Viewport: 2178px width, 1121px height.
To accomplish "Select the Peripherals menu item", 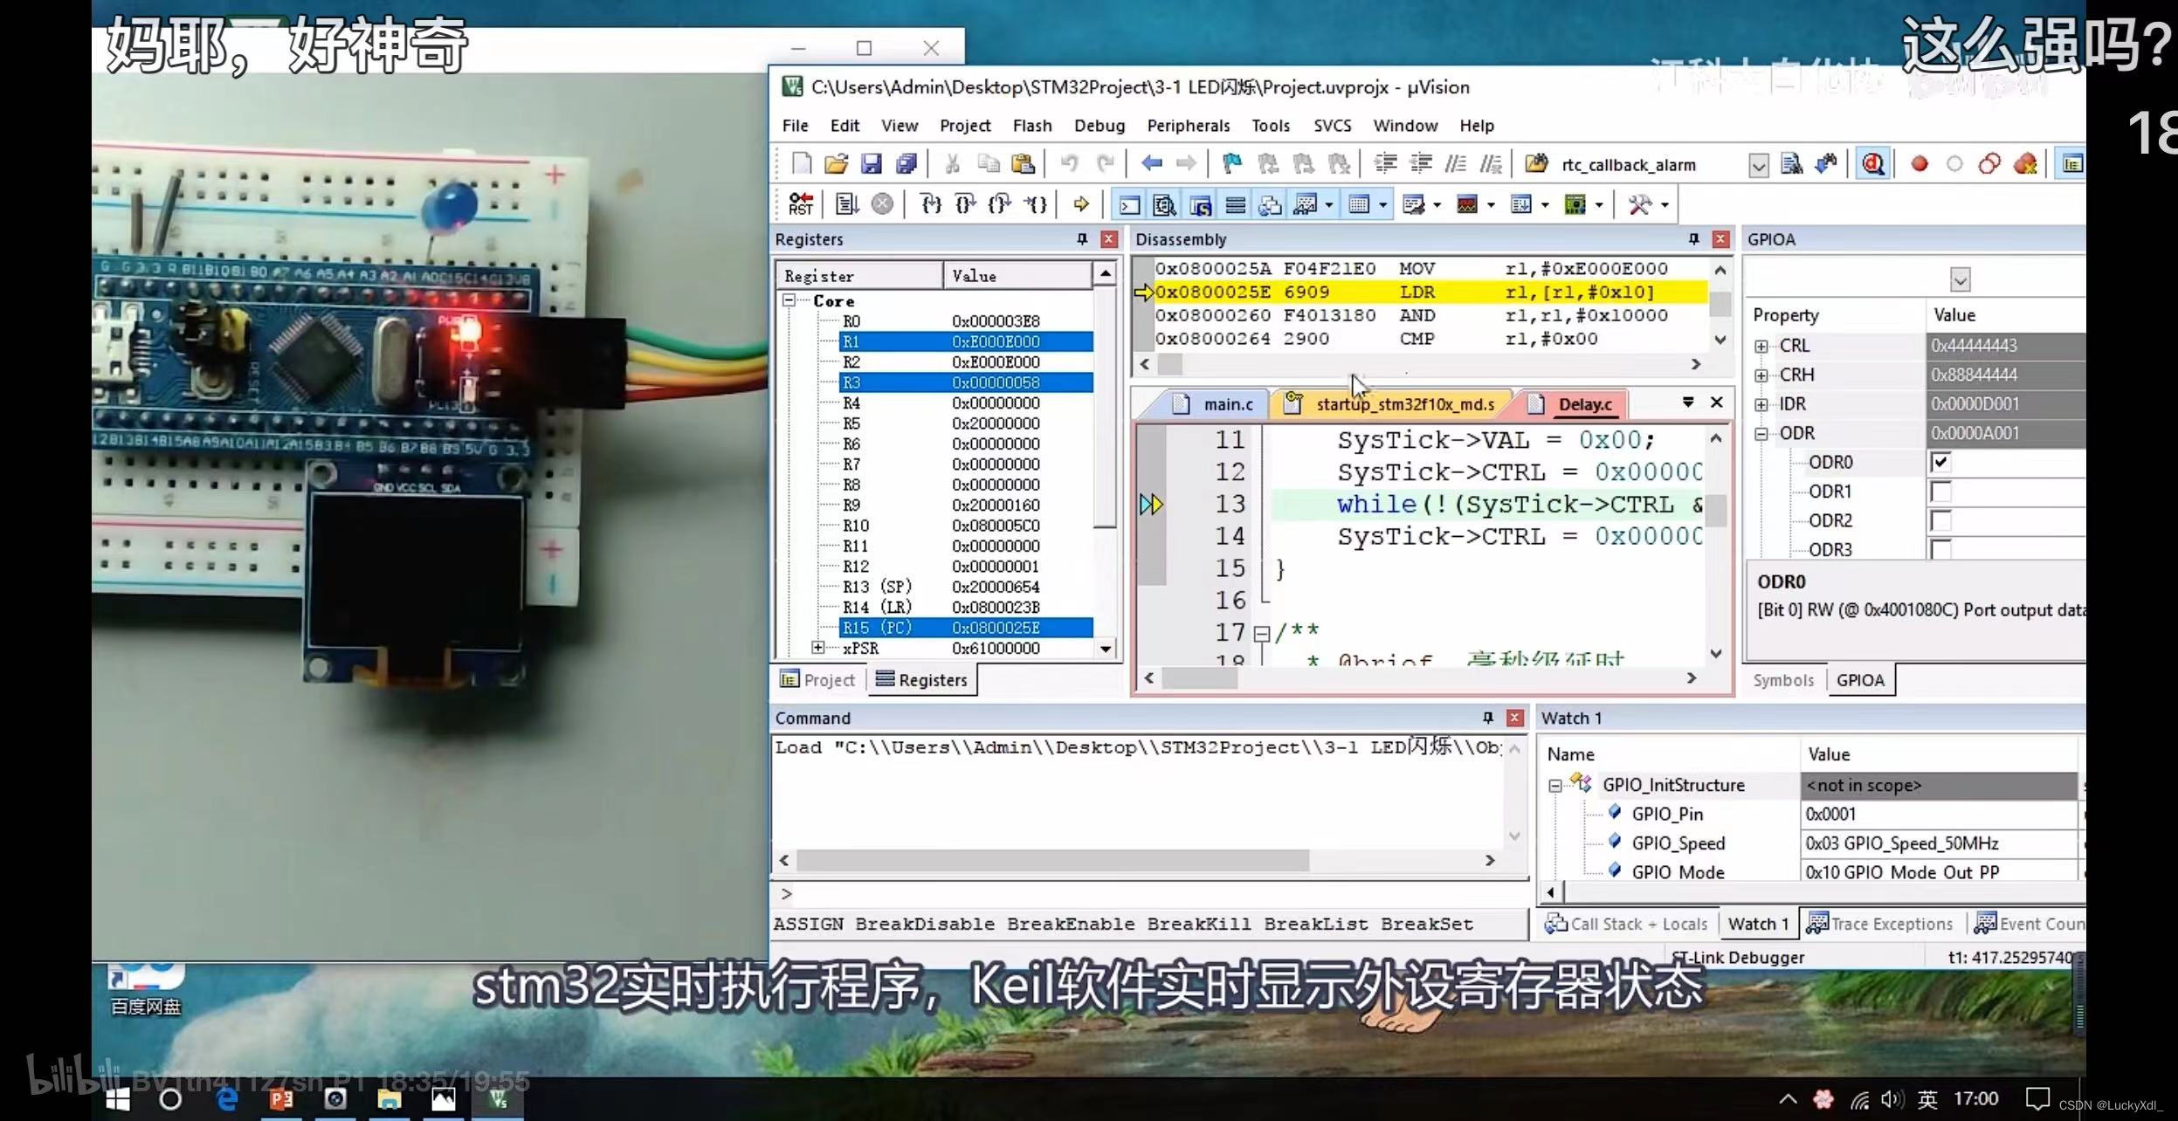I will pyautogui.click(x=1187, y=124).
